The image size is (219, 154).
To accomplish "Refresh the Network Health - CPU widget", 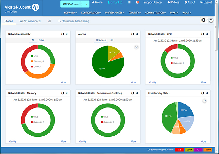I will tap(203, 34).
